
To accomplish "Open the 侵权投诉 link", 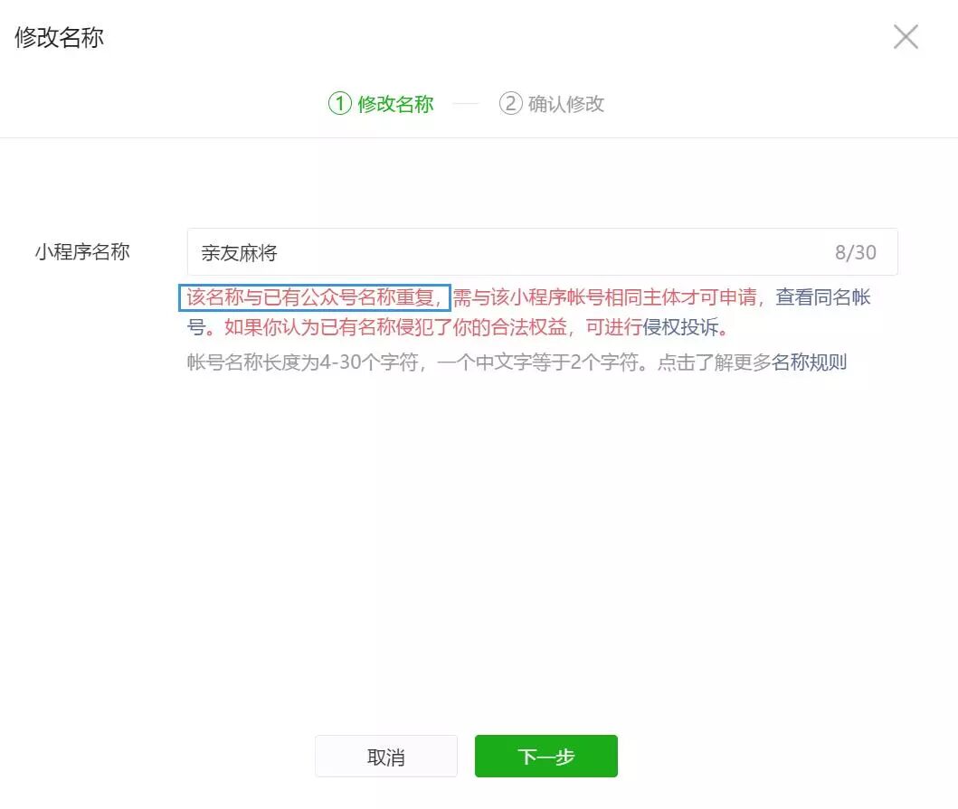I will 680,327.
